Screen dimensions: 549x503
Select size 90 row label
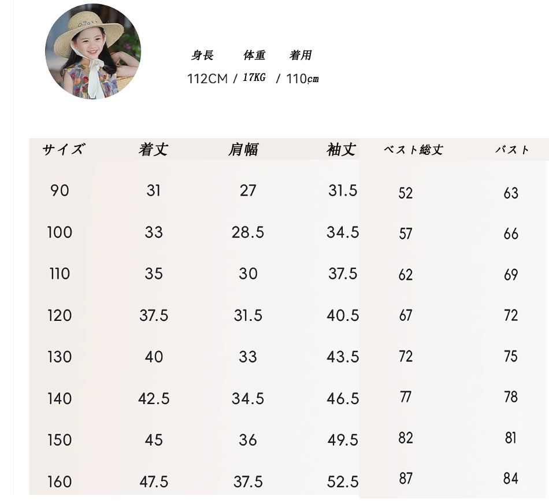pos(60,191)
